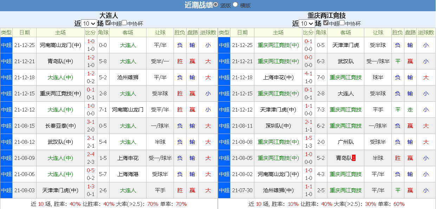Click 大连人 team title heading
Screen dimensions: 436x209
pos(109,16)
